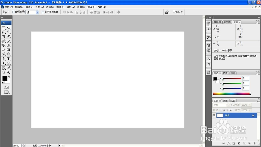Add layer style fx icon

(229, 144)
